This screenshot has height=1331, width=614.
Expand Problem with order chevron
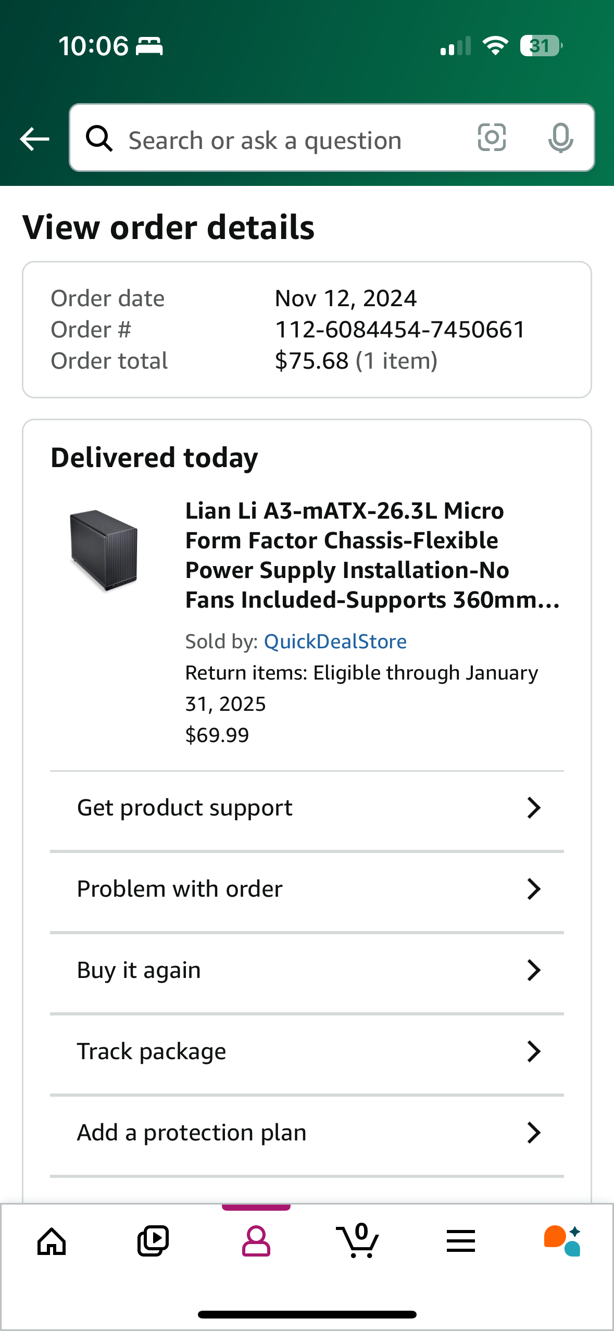tap(534, 889)
